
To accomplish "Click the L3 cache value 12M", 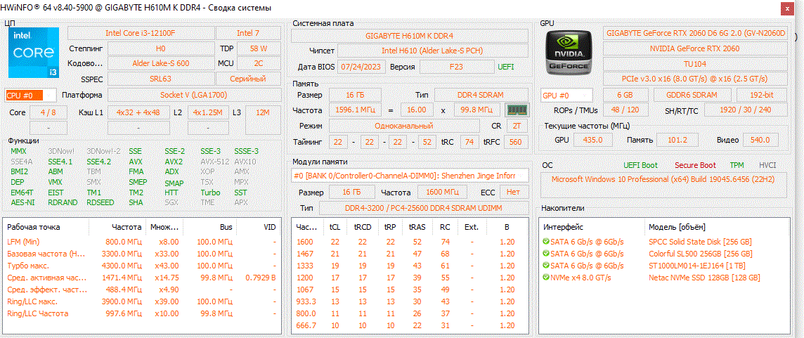I will [x=263, y=119].
